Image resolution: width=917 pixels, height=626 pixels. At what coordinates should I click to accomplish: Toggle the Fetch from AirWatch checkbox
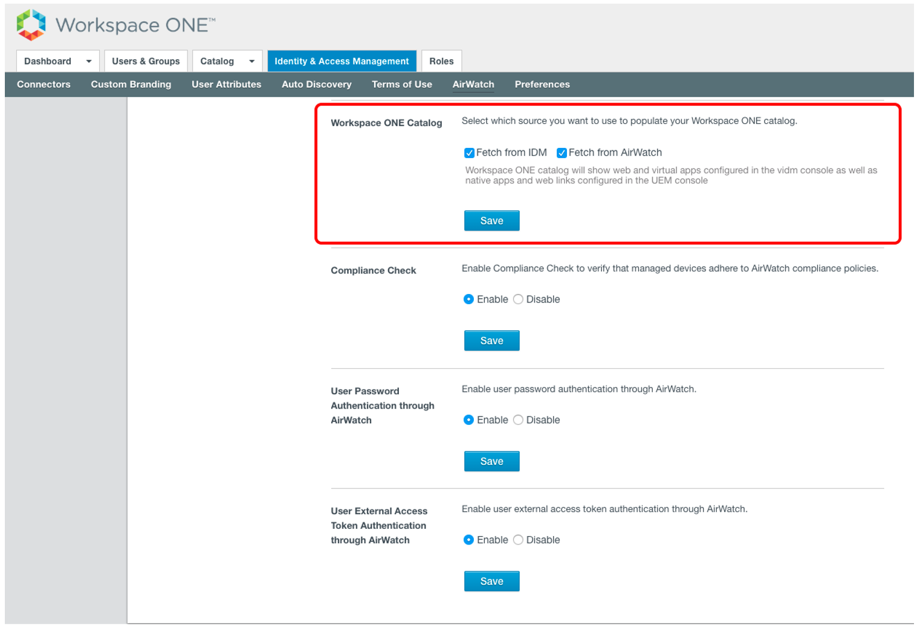pyautogui.click(x=562, y=153)
